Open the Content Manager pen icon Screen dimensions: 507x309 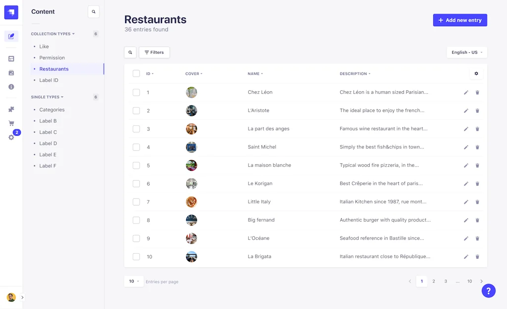pyautogui.click(x=11, y=36)
